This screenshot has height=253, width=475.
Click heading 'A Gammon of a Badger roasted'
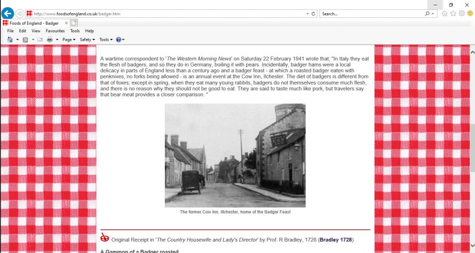coord(139,251)
